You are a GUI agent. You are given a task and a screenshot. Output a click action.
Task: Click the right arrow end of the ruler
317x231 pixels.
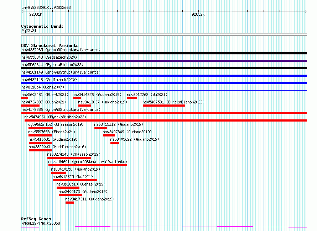point(306,11)
